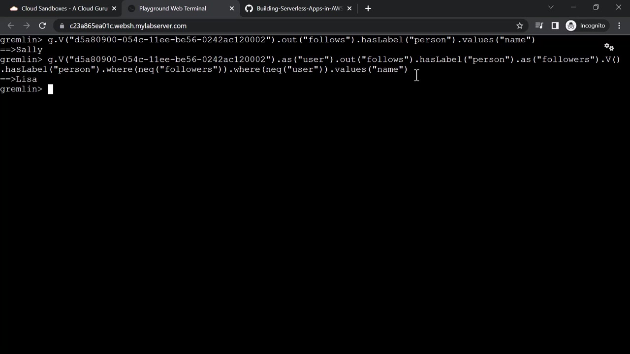Open the Chrome three-dot menu
The width and height of the screenshot is (630, 354).
tap(619, 26)
